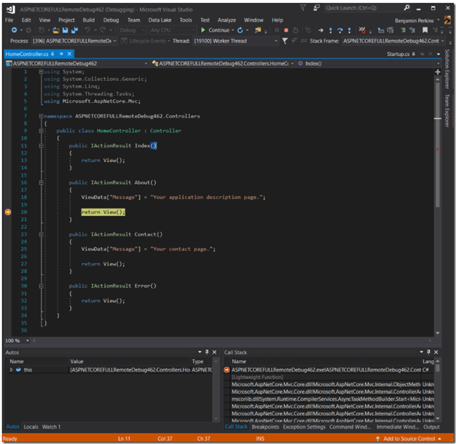Expand the 'this' variable in Autos
456x444 pixels.
click(x=12, y=370)
